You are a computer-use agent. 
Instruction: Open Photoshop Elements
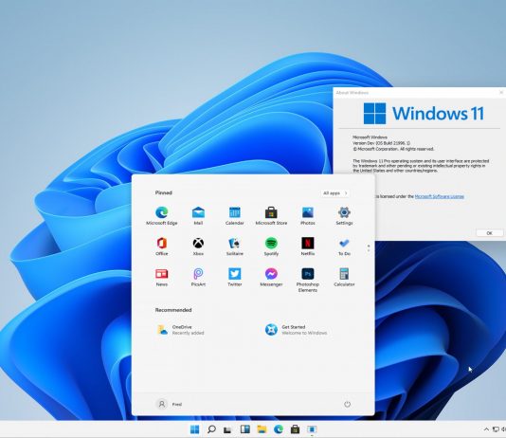tap(308, 280)
